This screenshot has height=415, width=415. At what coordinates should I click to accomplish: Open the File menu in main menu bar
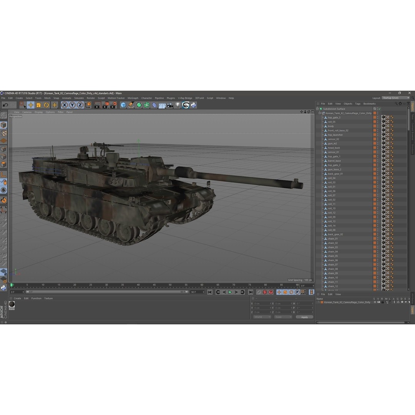pos(3,98)
